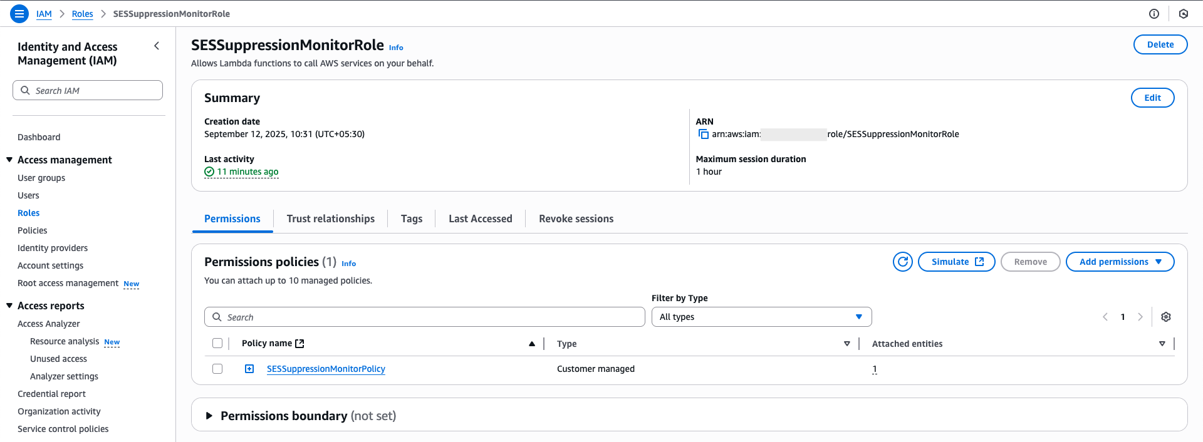The width and height of the screenshot is (1203, 442).
Task: Open Credential report nav item
Action: (x=51, y=394)
